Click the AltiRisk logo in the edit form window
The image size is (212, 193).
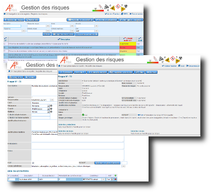[x=16, y=65]
